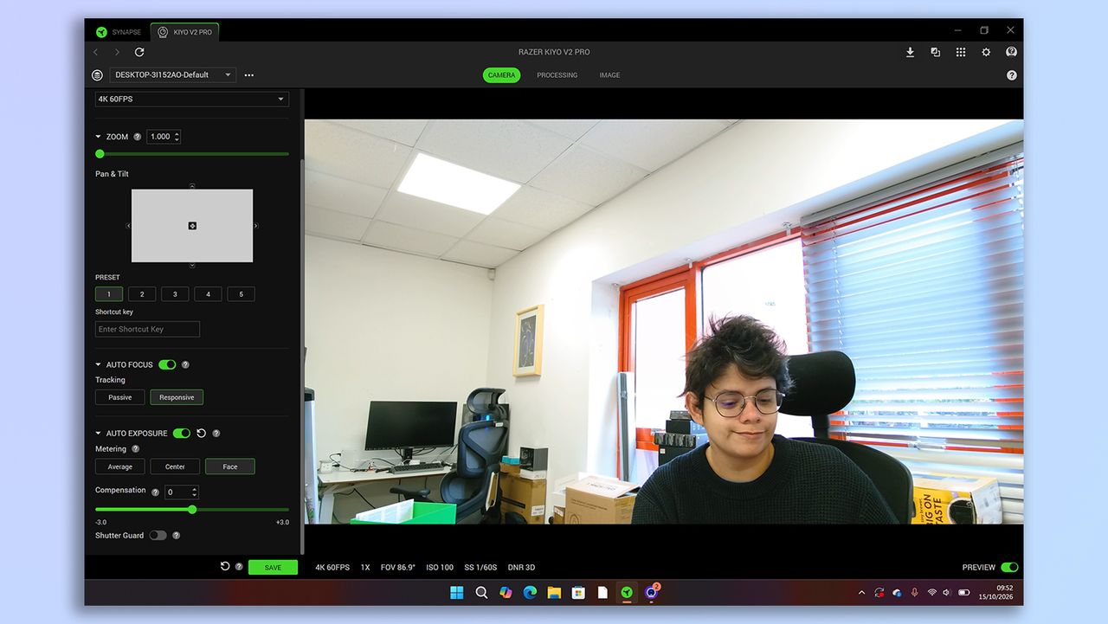Select preset 3
Viewport: 1108px width, 624px height.
pyautogui.click(x=175, y=294)
